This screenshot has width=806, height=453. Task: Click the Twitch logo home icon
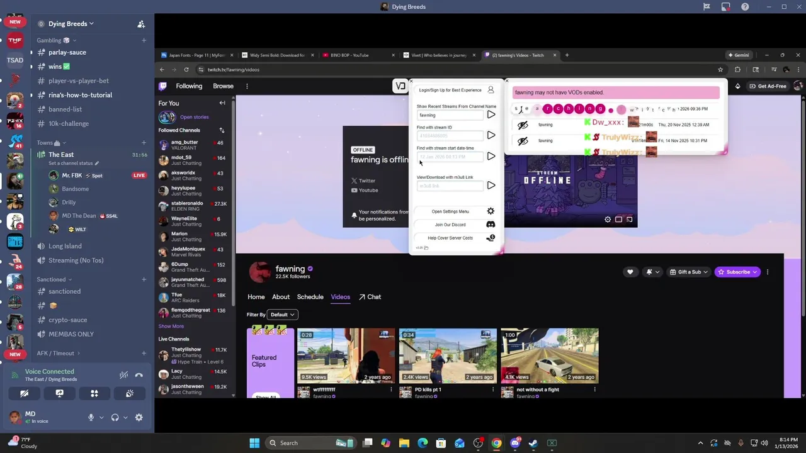(162, 86)
